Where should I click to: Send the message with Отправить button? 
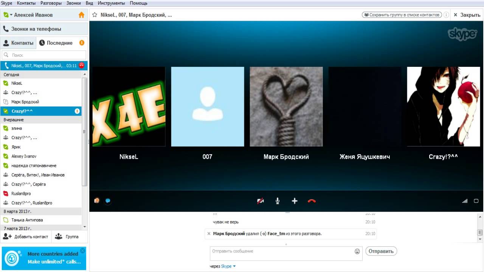381,251
